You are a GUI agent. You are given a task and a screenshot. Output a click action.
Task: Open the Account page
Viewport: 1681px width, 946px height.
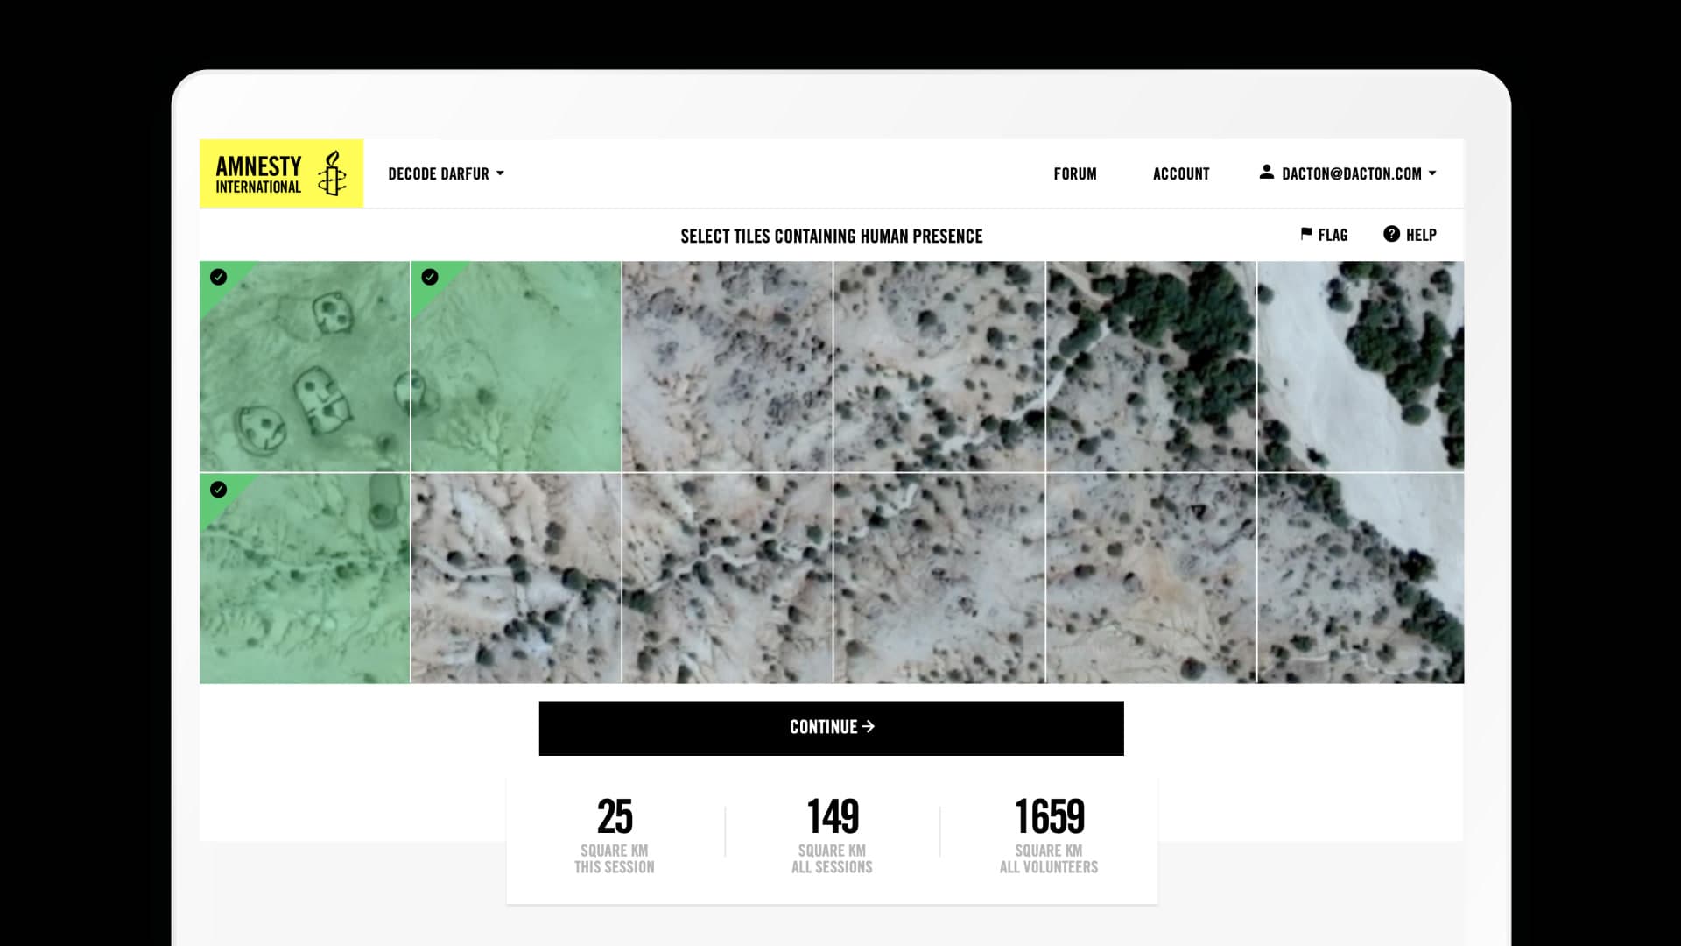[x=1181, y=173]
